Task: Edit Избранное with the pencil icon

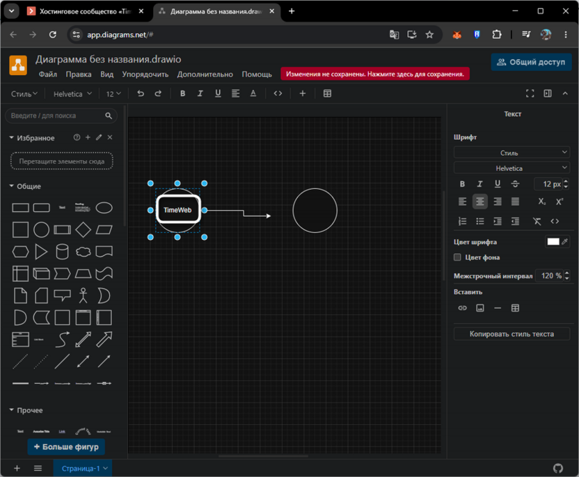Action: (99, 137)
